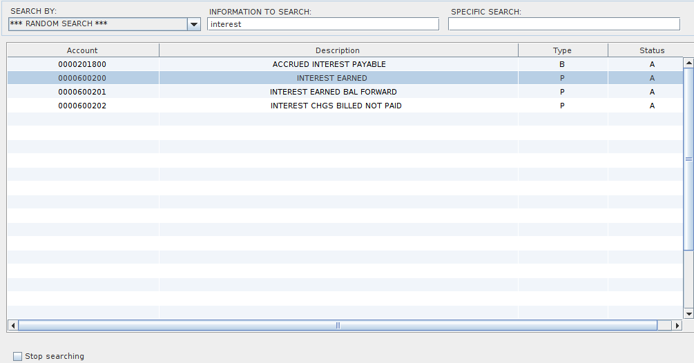Image resolution: width=694 pixels, height=363 pixels.
Task: Sort by the Description column header
Action: (338, 50)
